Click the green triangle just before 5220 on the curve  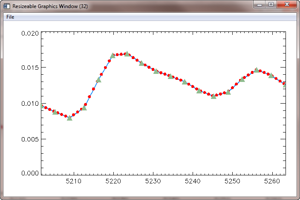click(113, 56)
